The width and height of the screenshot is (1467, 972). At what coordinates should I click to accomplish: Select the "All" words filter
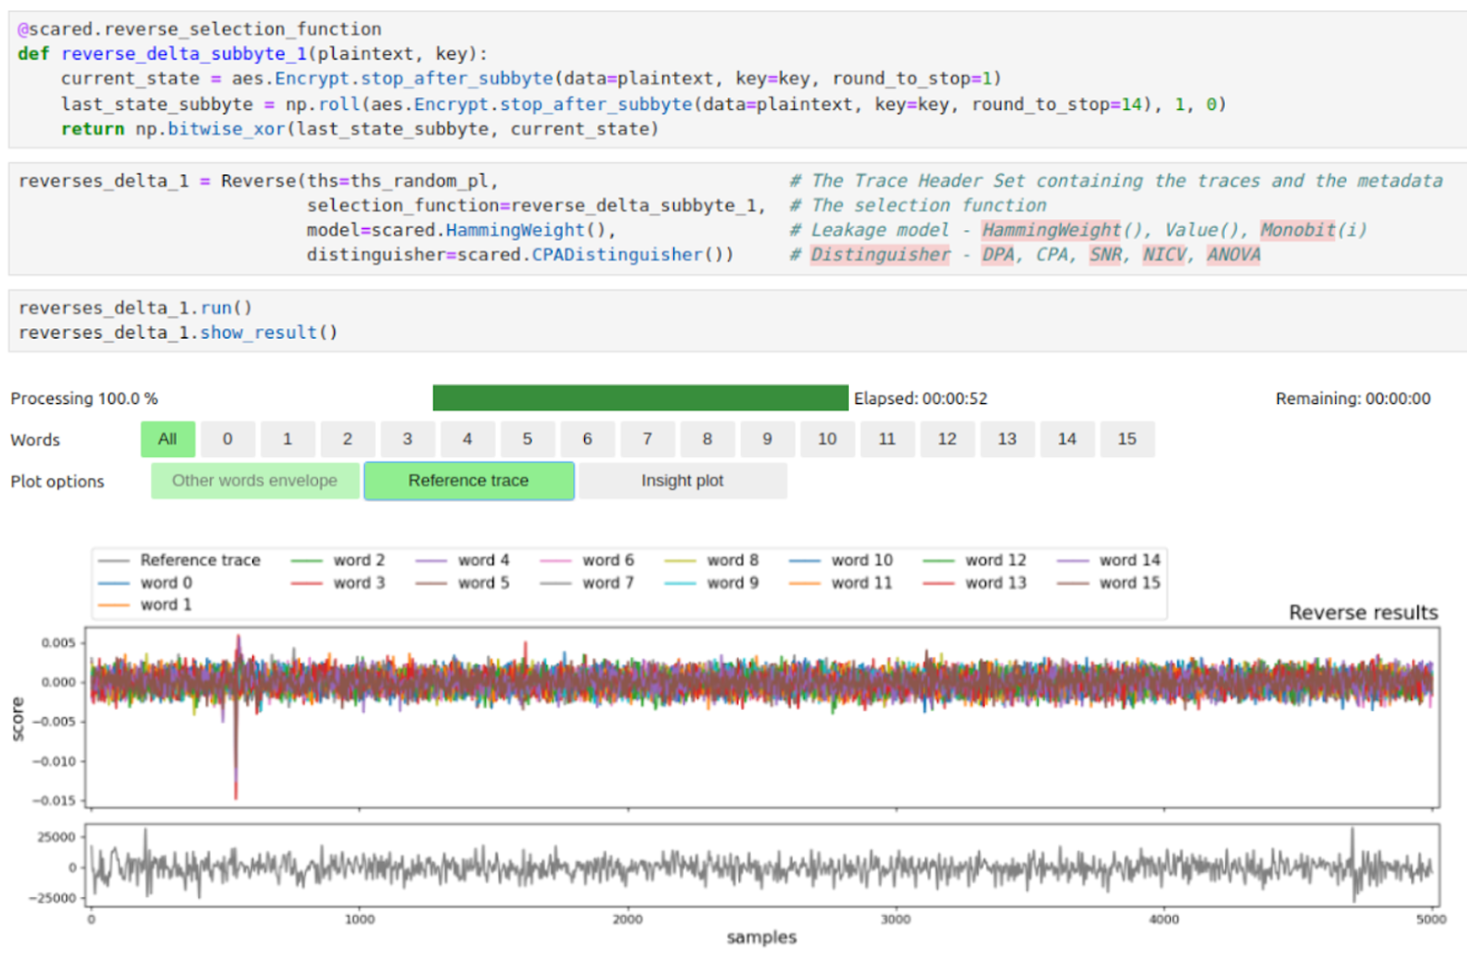pyautogui.click(x=167, y=439)
